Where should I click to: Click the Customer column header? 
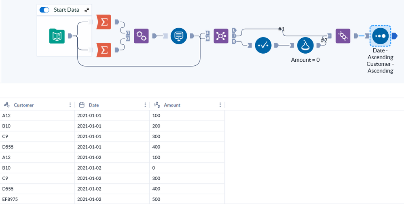[x=23, y=105]
